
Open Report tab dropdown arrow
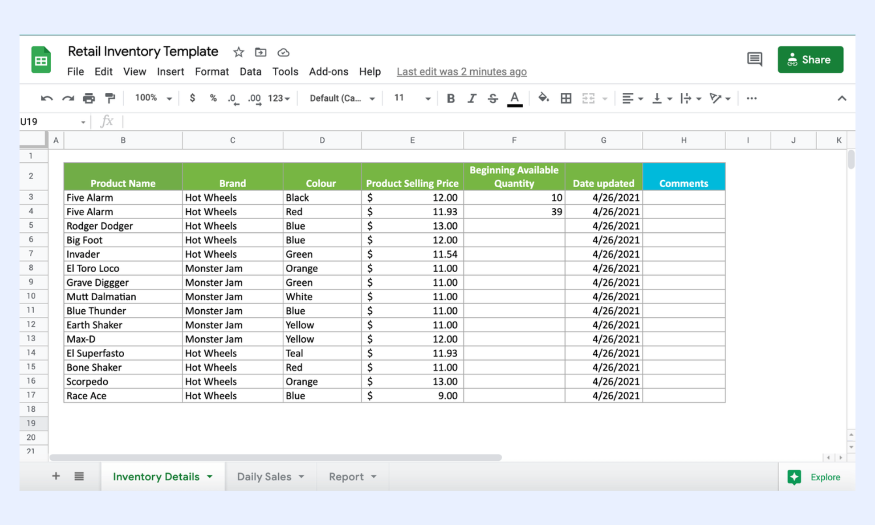374,477
